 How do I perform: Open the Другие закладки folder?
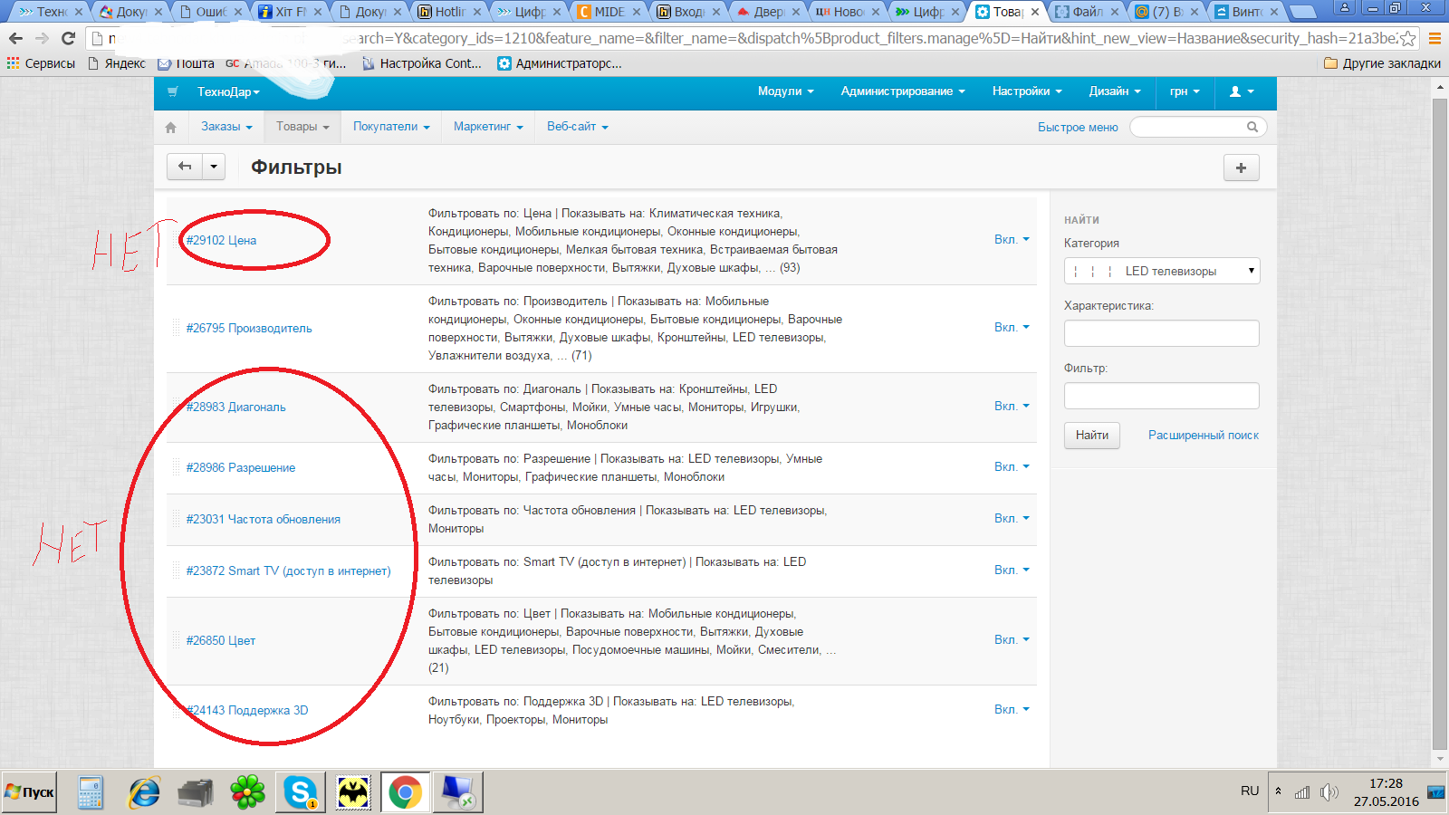click(x=1382, y=63)
